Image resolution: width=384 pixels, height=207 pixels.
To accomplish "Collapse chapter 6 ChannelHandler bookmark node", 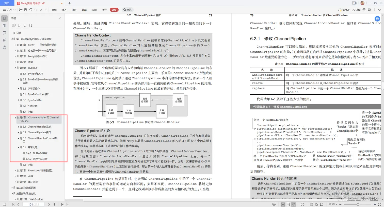I will (15, 117).
